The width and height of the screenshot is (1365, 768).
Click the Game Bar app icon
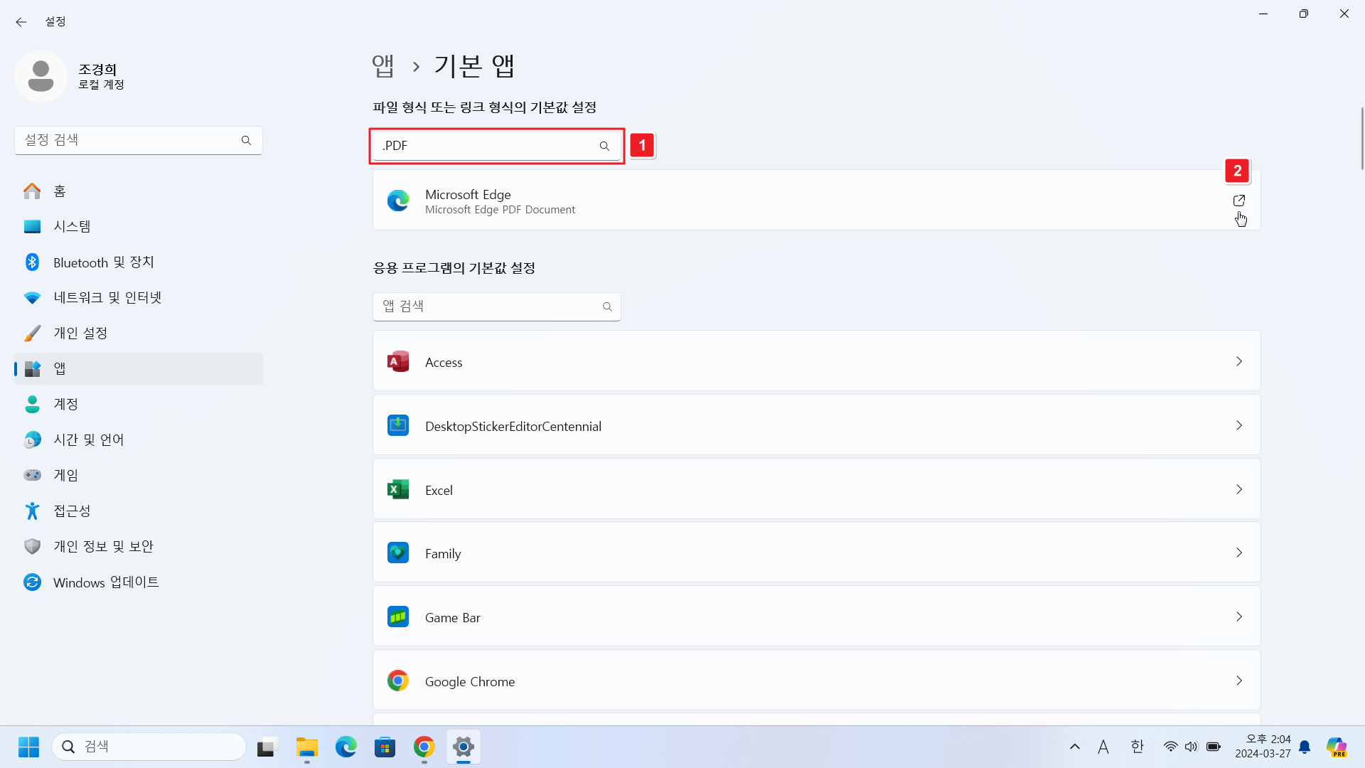coord(398,617)
